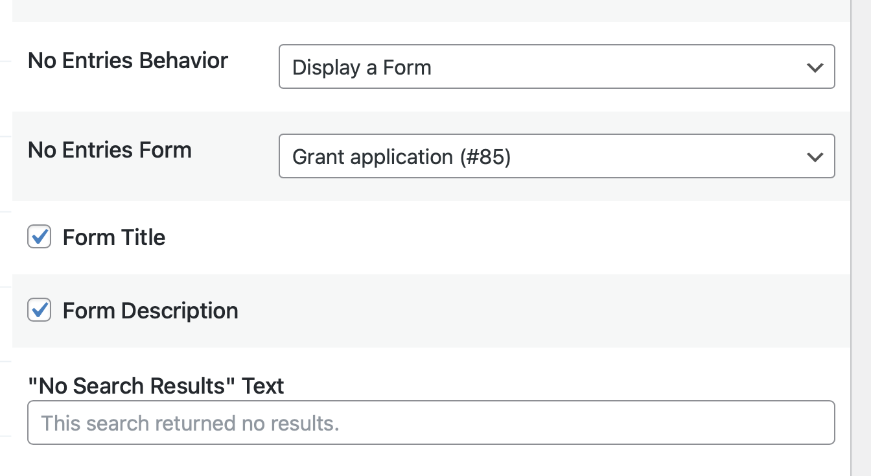Click the No Entries Behavior label
The width and height of the screenshot is (871, 476).
(x=128, y=60)
